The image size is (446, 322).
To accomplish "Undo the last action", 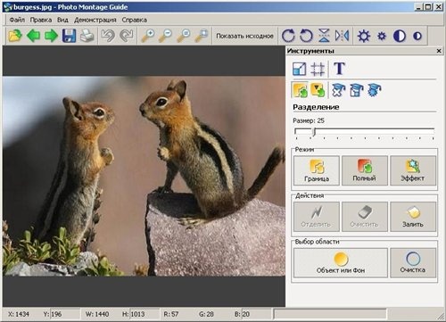I will pos(108,36).
